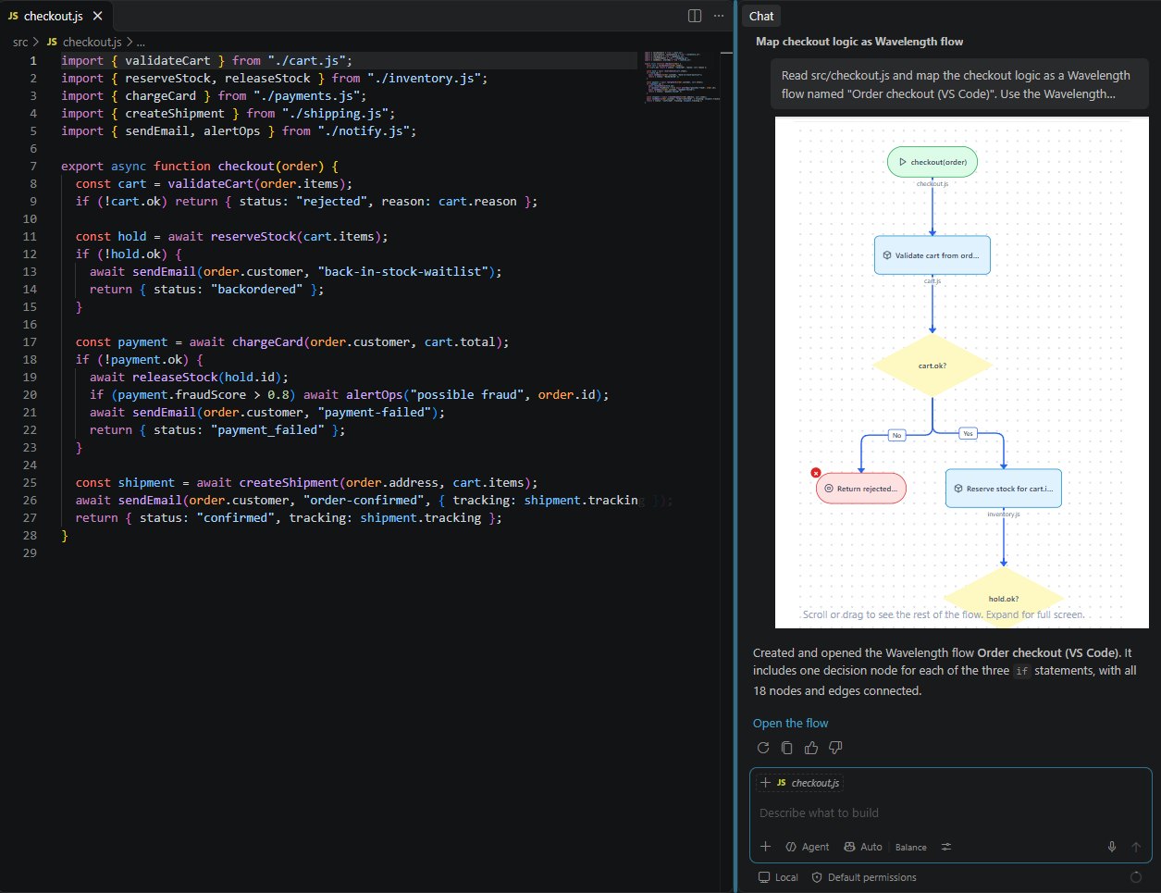Click the releaseStock call on line 19
1161x893 pixels.
175,378
